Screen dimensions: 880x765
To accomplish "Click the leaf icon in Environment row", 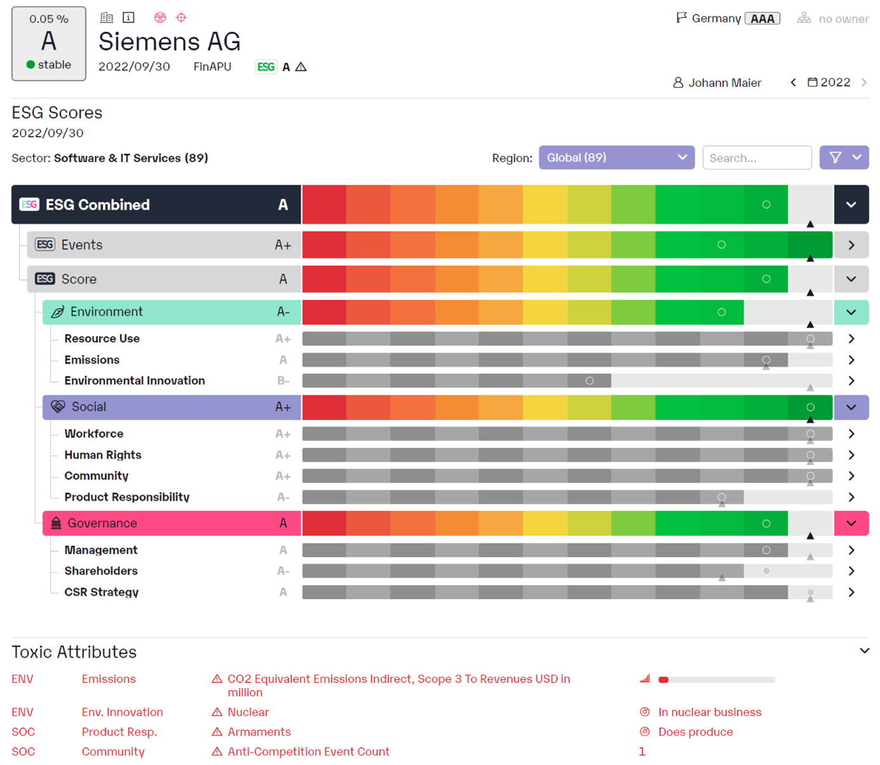I will pos(57,312).
